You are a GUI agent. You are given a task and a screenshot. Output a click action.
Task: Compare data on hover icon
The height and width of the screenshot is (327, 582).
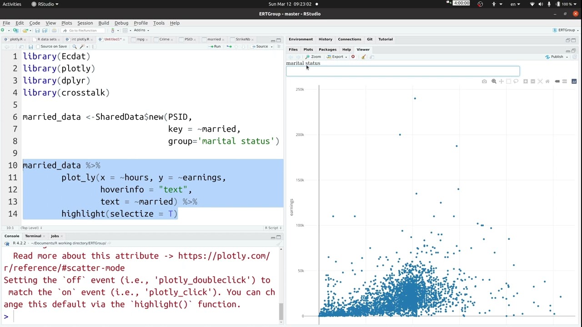click(565, 81)
